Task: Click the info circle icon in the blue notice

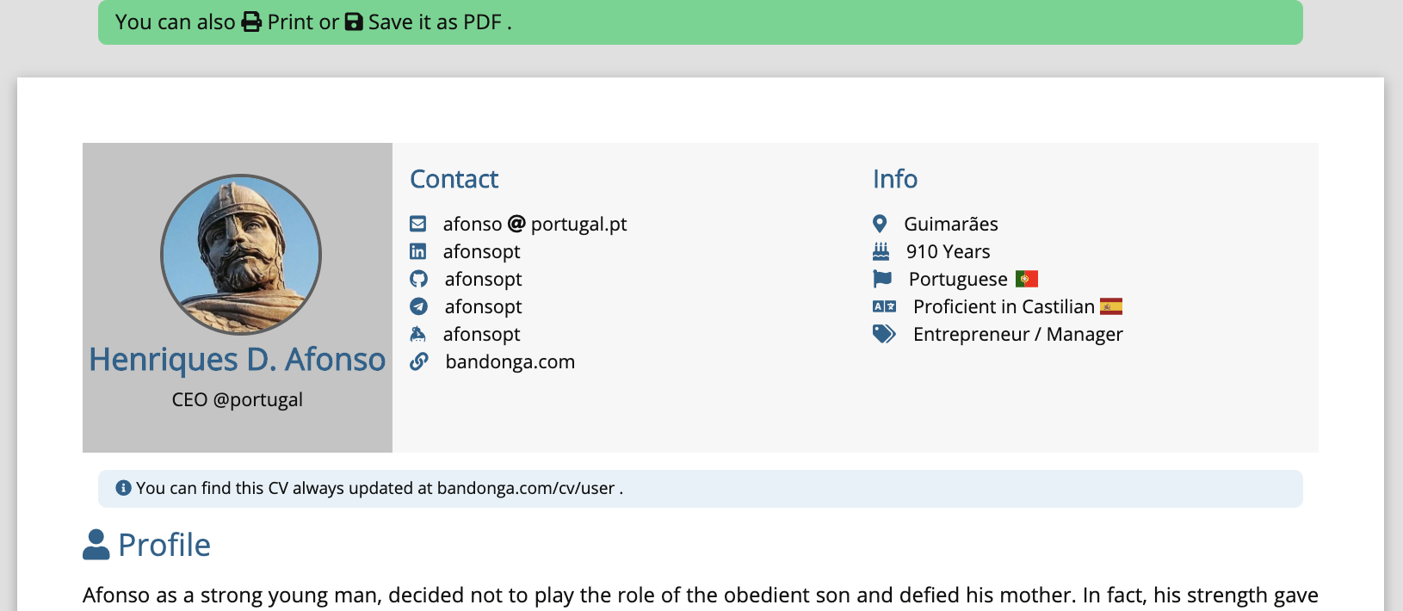Action: click(x=123, y=488)
